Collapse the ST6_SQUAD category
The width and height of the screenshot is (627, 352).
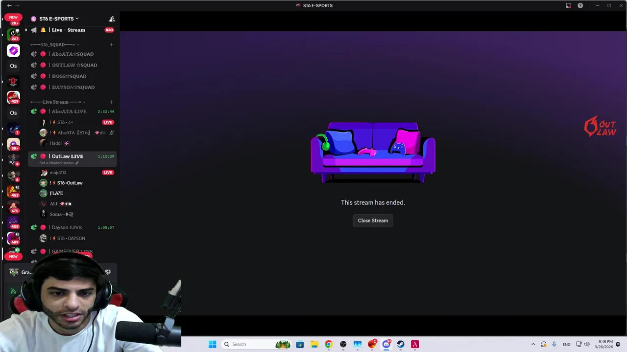(x=54, y=44)
